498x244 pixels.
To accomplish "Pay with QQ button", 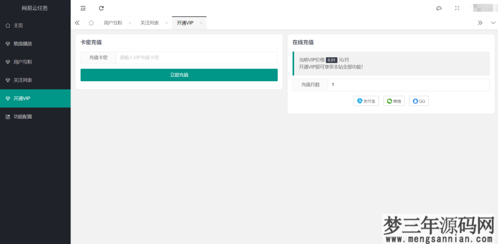I will pos(419,101).
